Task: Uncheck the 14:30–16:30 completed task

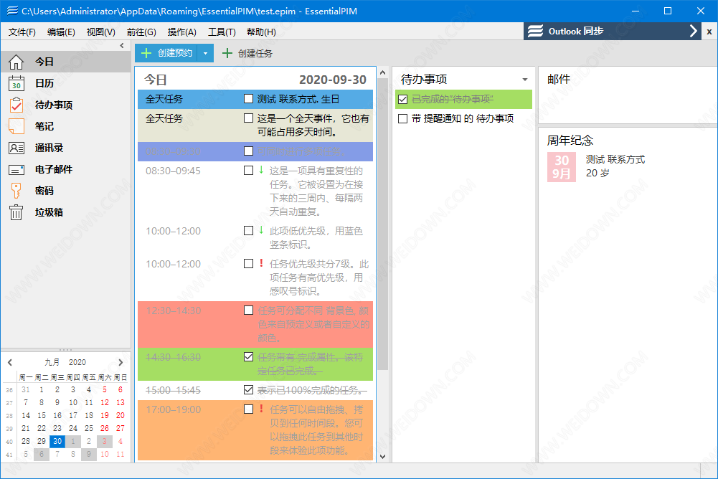Action: point(248,356)
